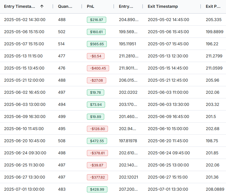Click exit timestamp 2025-05-07 15:45:00
226x195 pixels.
[168, 44]
